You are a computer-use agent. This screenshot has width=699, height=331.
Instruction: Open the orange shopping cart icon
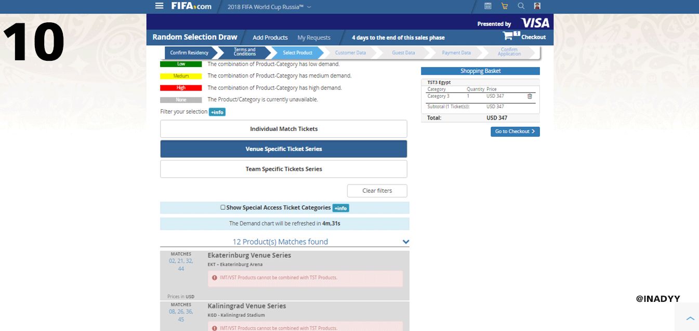[x=504, y=6]
